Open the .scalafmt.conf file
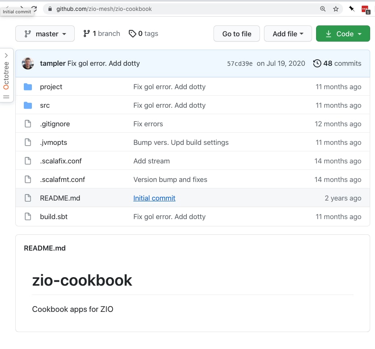The image size is (375, 349). click(63, 180)
